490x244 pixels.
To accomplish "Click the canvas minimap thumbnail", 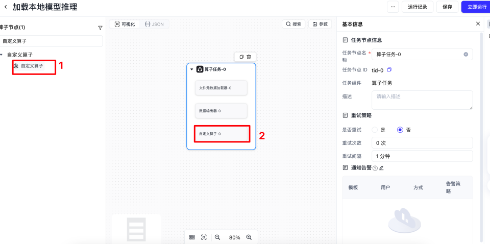I will click(x=136, y=228).
